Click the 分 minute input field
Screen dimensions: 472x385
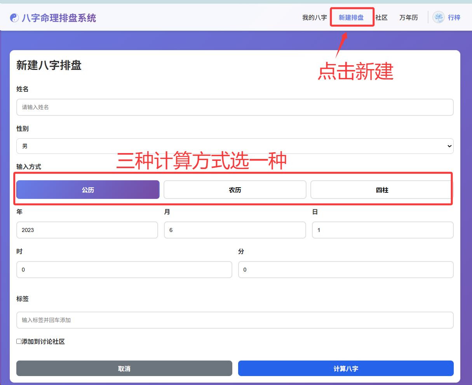[345, 270]
